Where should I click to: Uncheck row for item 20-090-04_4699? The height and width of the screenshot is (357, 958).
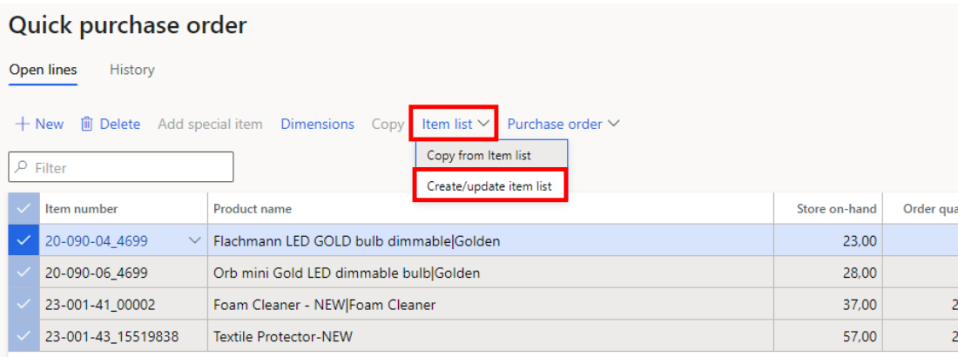point(24,241)
